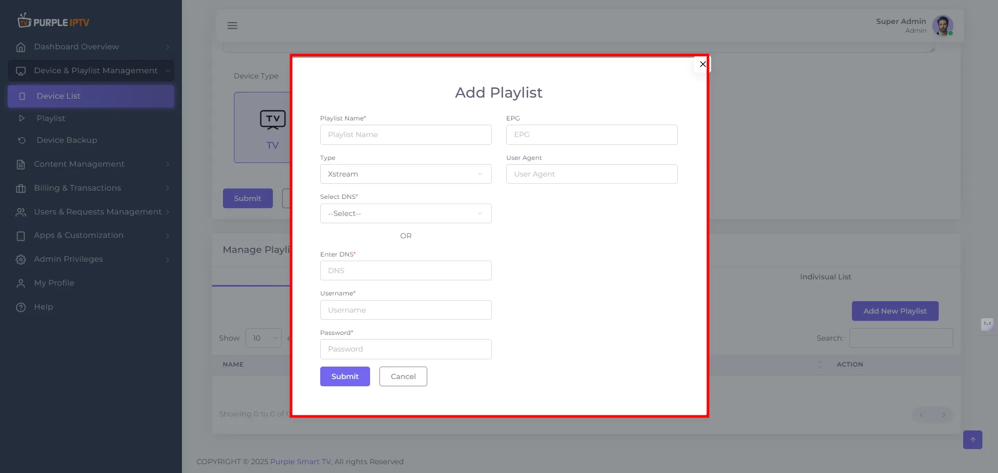998x473 pixels.
Task: Close the Add Playlist dialog
Action: (703, 64)
